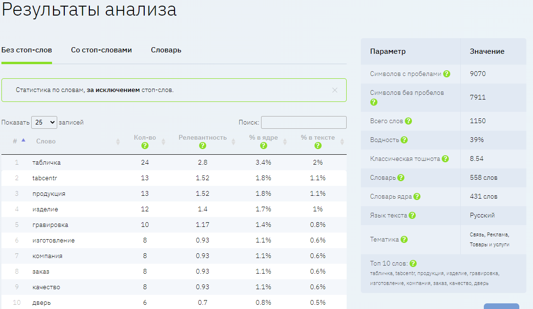The height and width of the screenshot is (309, 533).
Task: Switch to Словарь tab
Action: point(166,50)
